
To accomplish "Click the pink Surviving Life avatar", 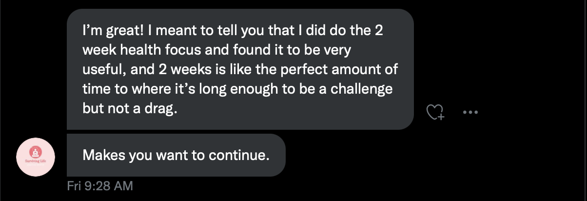I will [x=36, y=157].
